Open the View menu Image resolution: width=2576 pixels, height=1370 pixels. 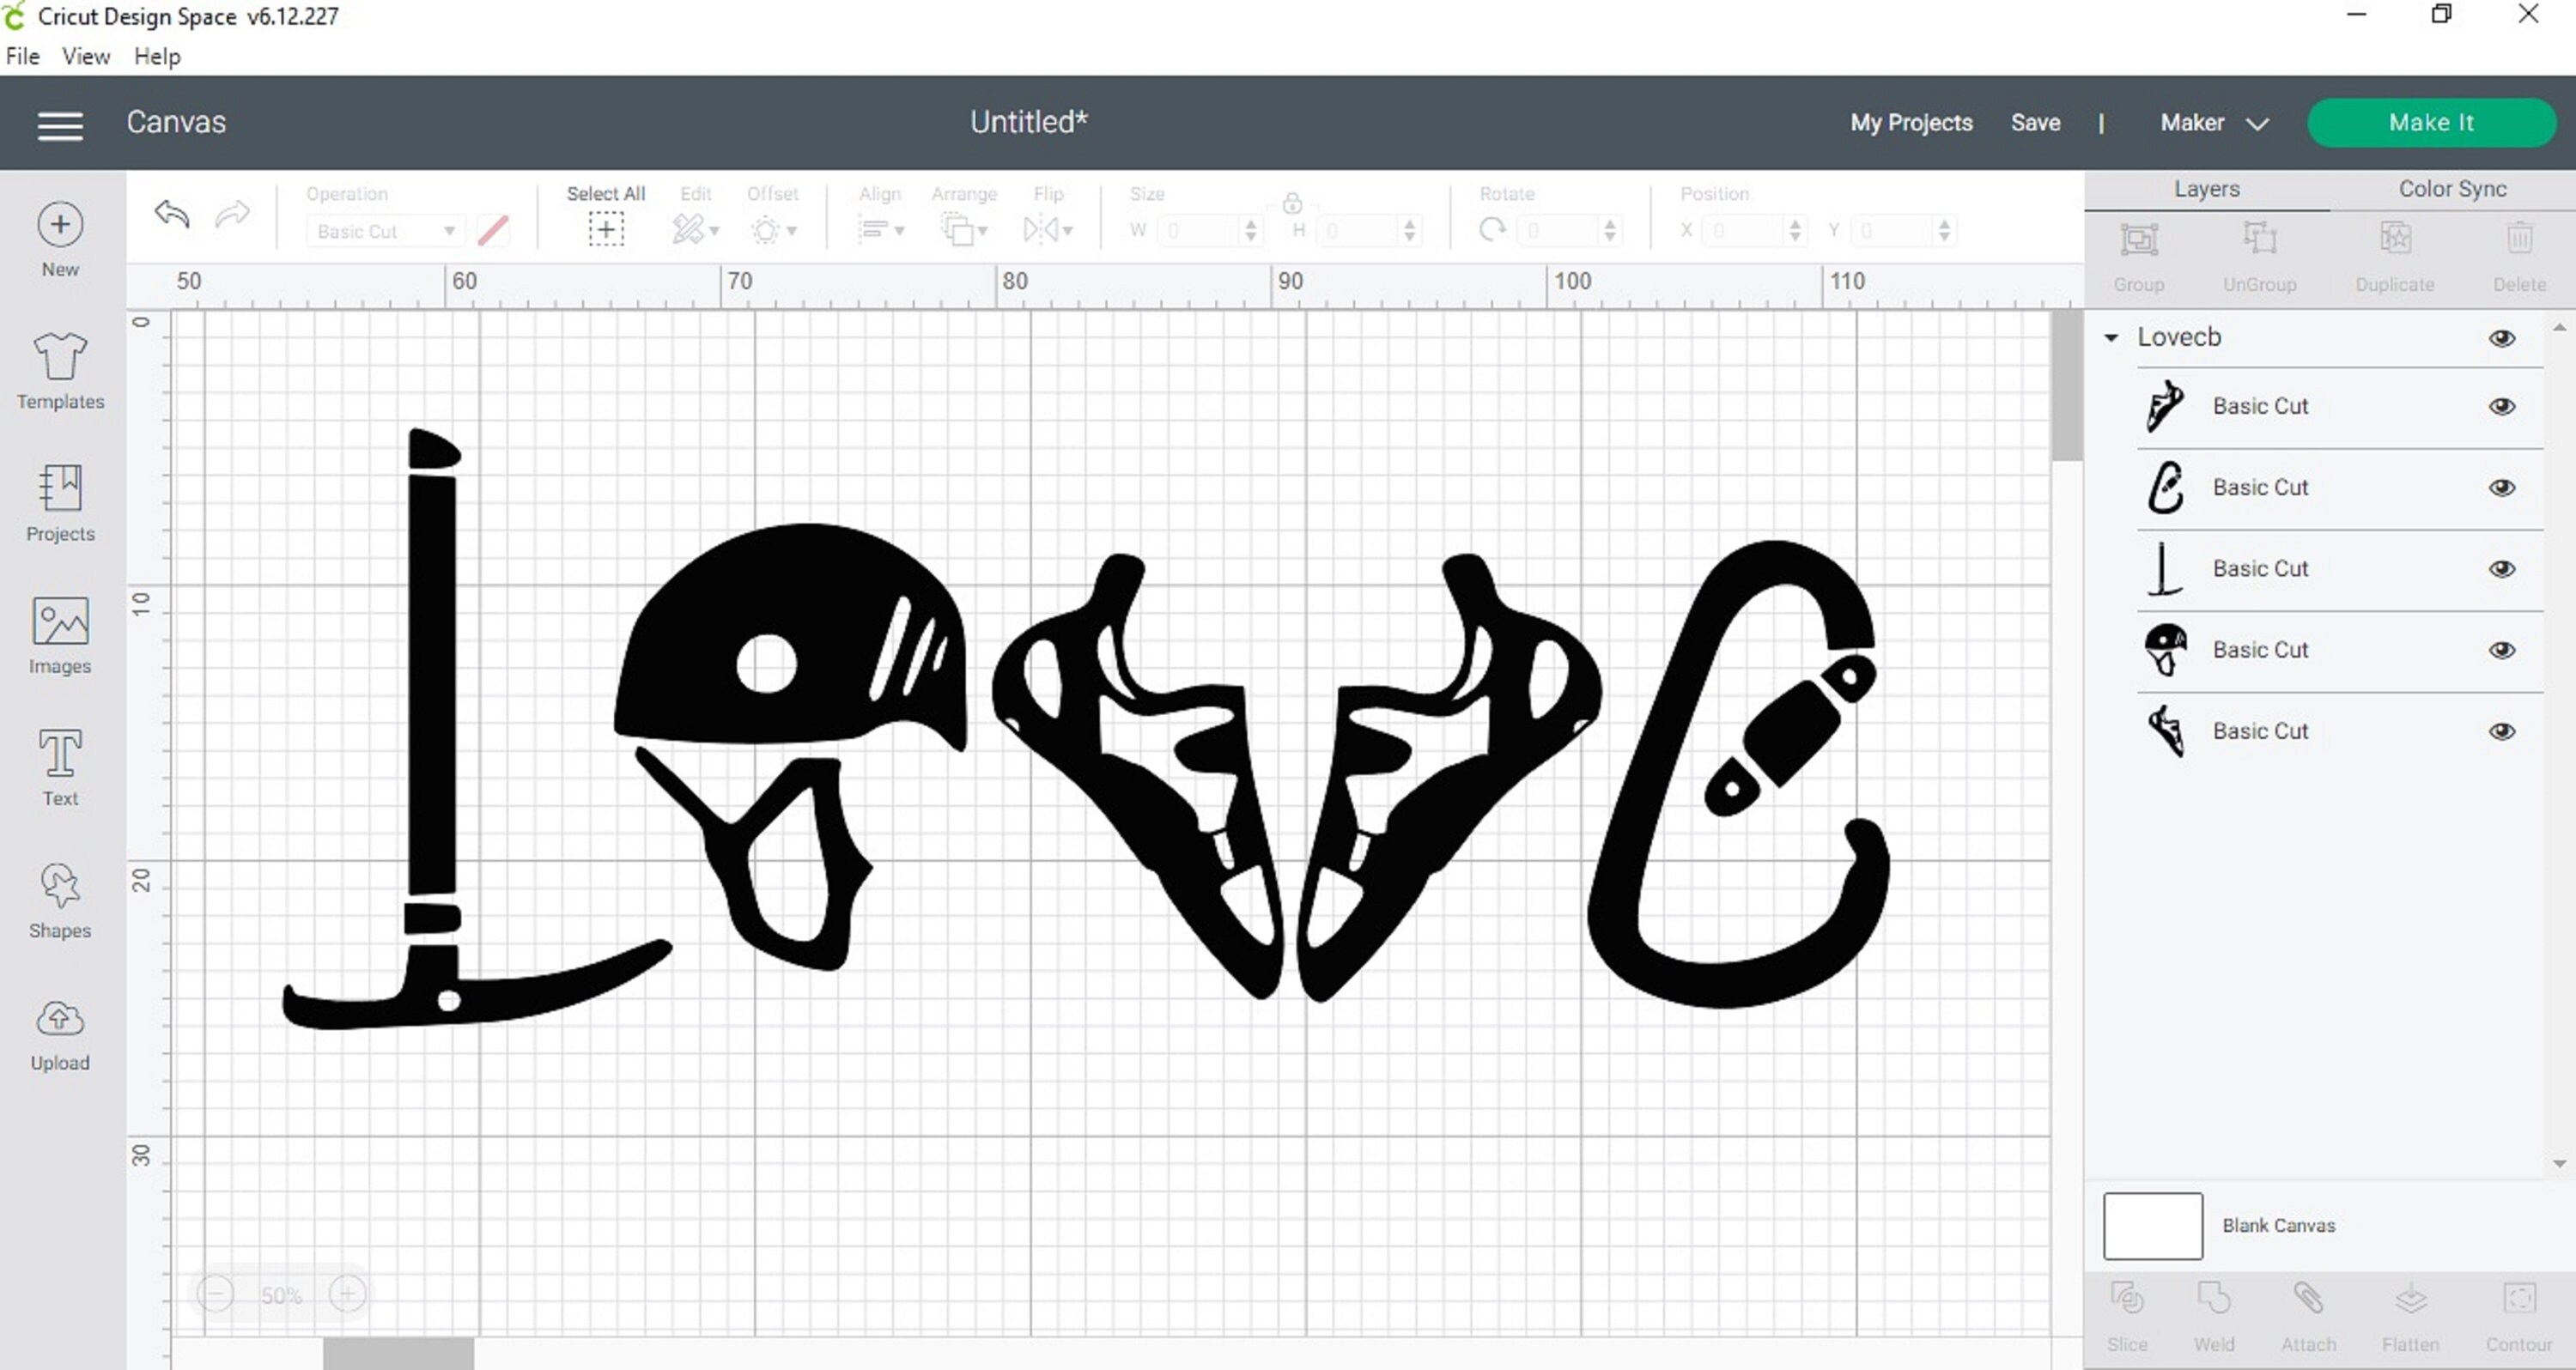85,56
